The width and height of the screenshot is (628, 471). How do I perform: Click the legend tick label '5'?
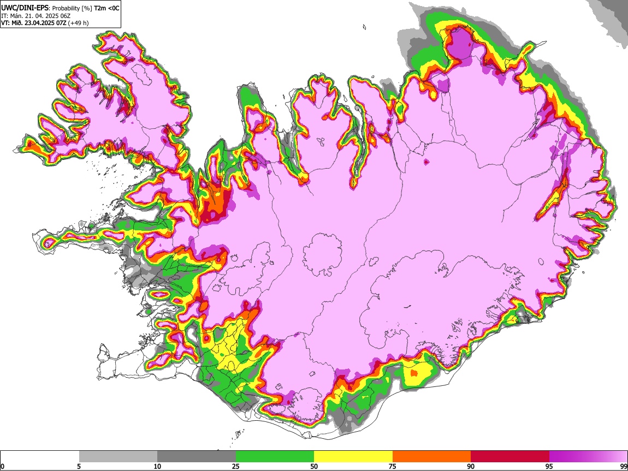(x=79, y=467)
